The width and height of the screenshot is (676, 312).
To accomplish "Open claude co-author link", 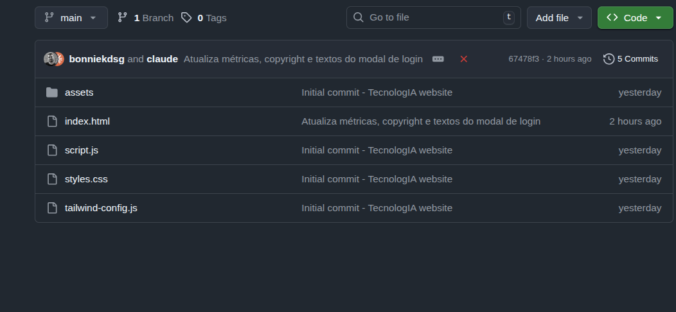I will coord(162,59).
